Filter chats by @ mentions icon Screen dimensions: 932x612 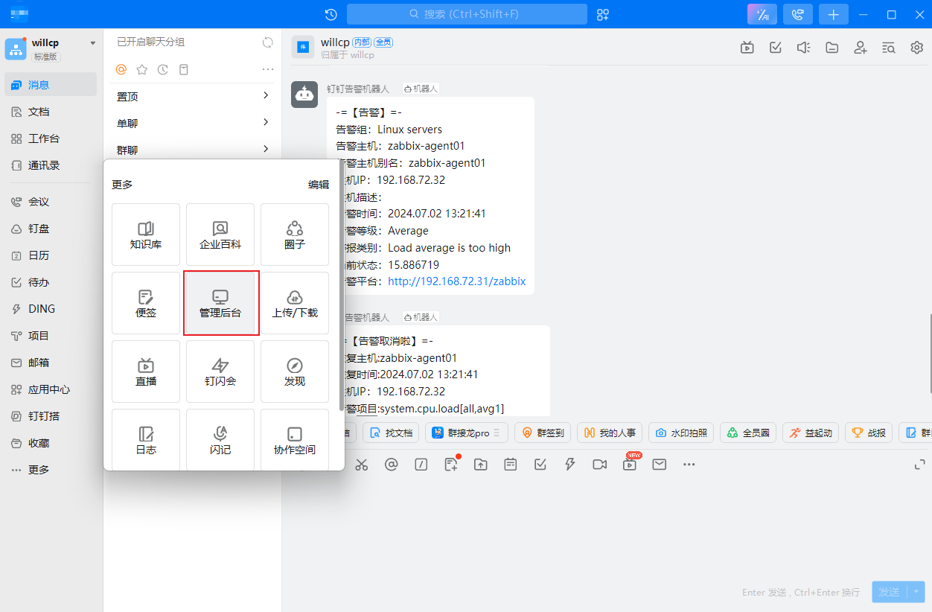coord(121,69)
